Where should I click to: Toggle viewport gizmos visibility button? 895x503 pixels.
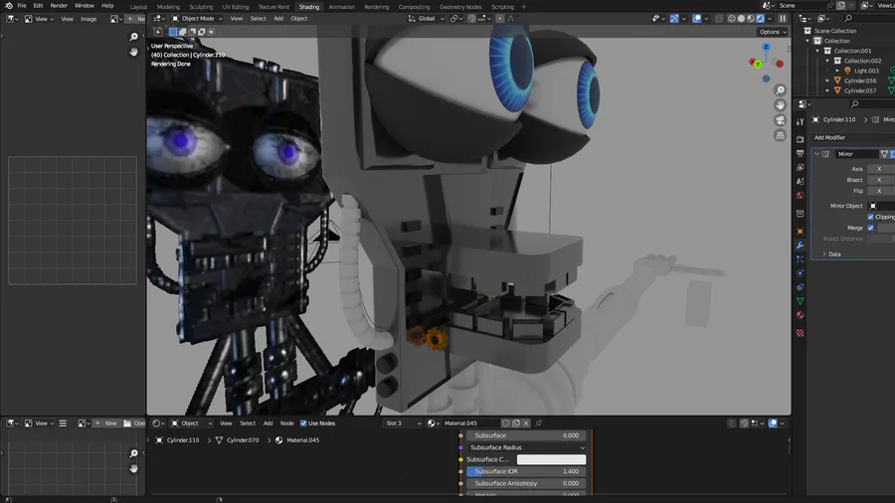pos(674,18)
